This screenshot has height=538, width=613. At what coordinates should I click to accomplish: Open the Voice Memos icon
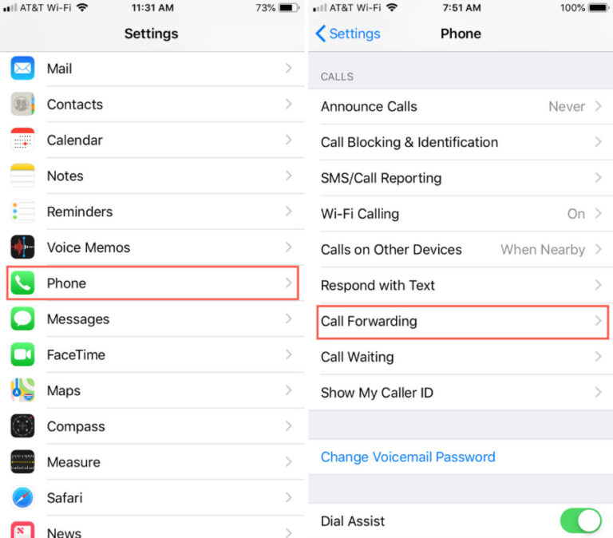point(22,247)
